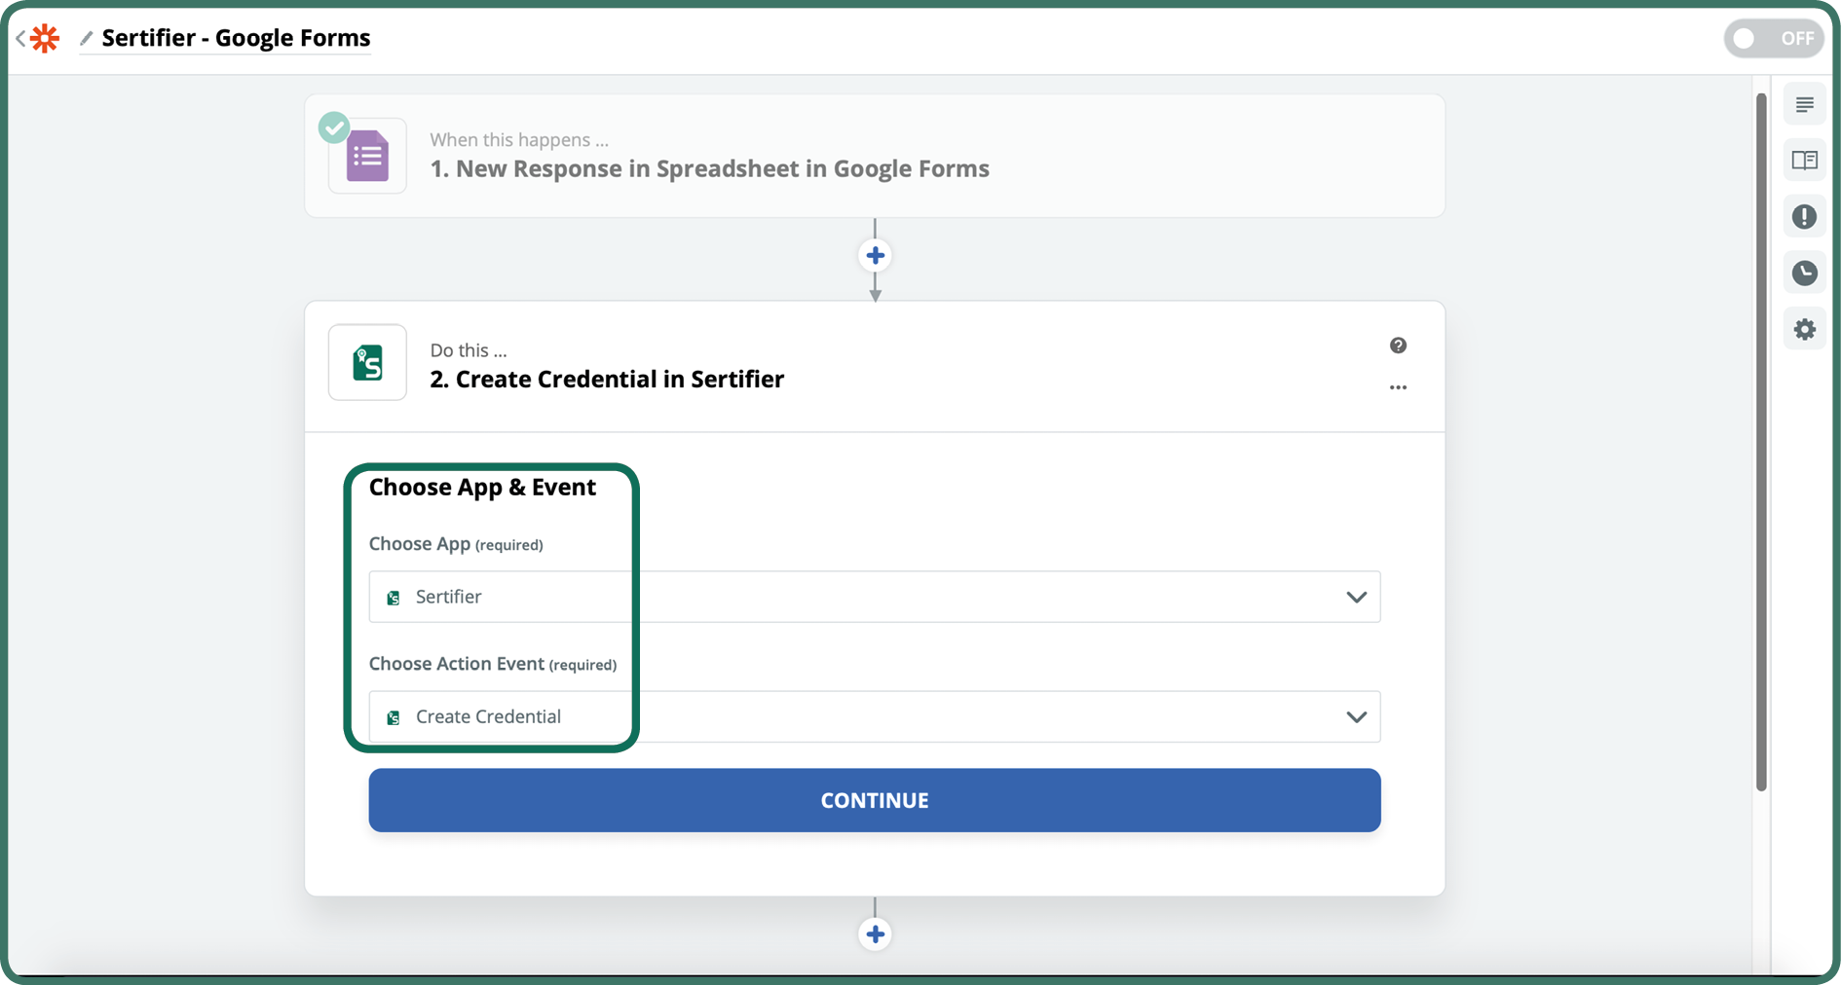This screenshot has width=1841, height=985.
Task: Open the help question mark icon
Action: (1398, 346)
